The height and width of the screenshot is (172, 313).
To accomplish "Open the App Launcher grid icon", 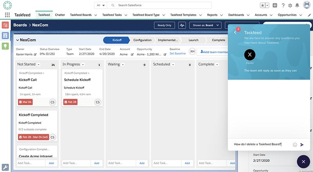I will click(x=7, y=15).
